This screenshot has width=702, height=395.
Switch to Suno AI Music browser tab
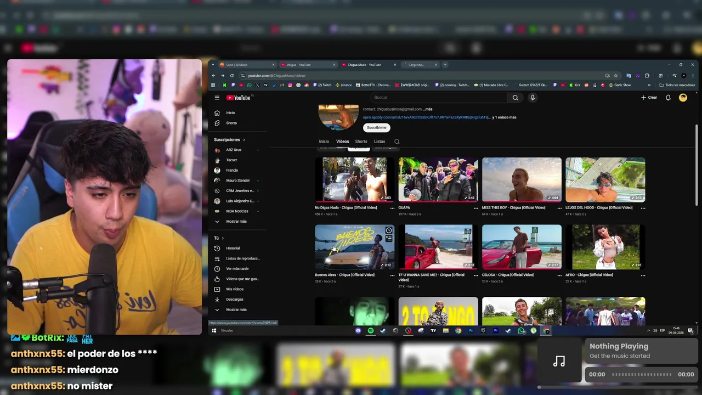[x=247, y=65]
